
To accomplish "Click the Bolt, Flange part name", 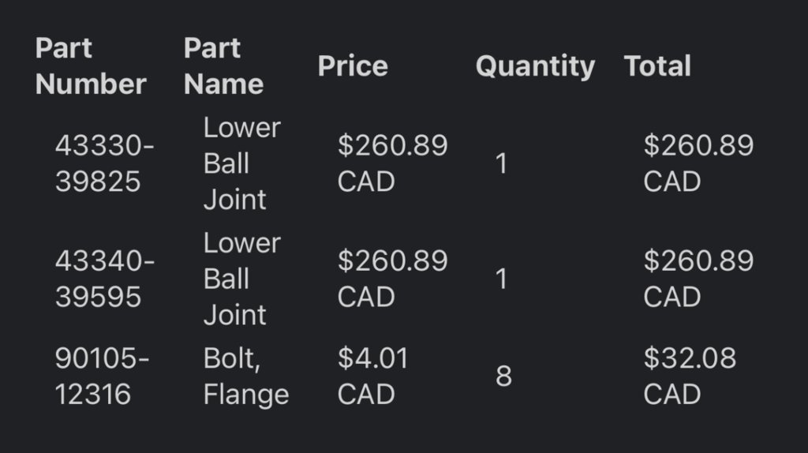I will [x=246, y=376].
